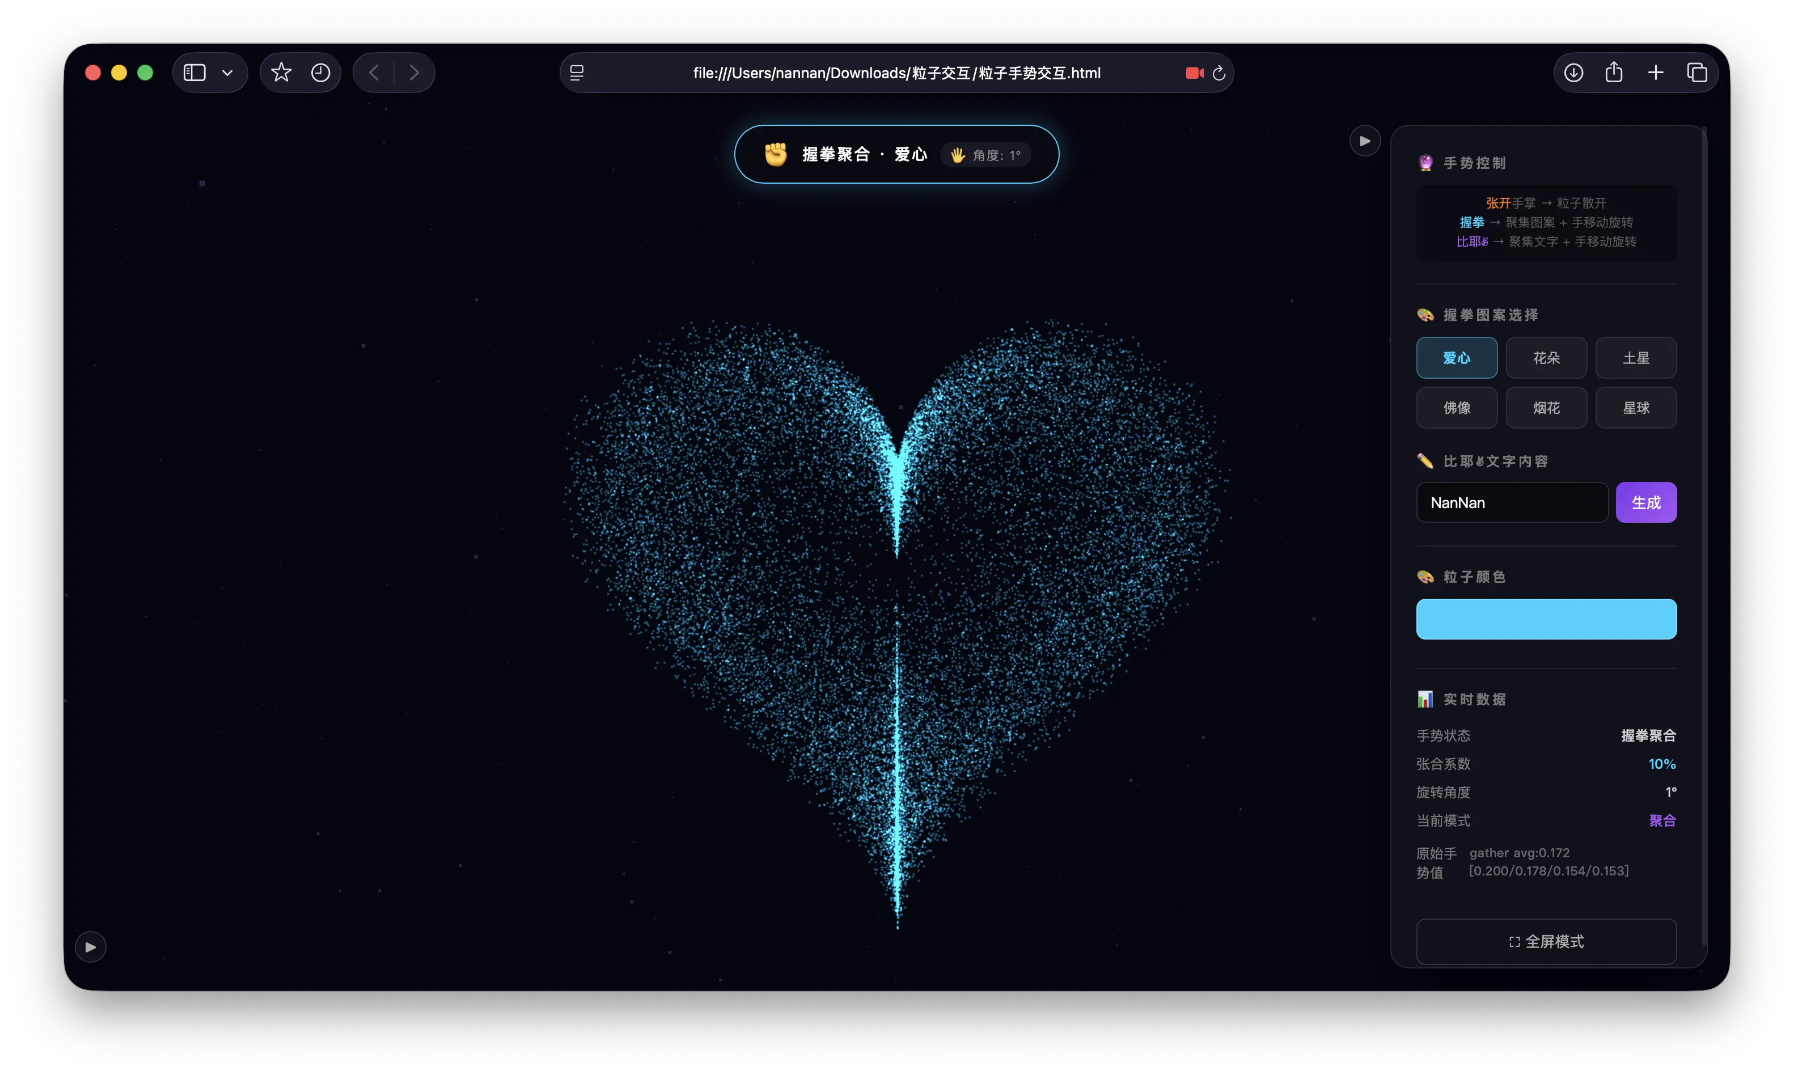Minimize the Safari window with yellow button
This screenshot has width=1794, height=1075.
coord(119,73)
